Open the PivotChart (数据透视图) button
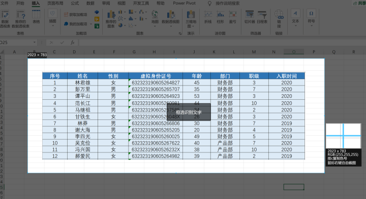The height and width of the screenshot is (199, 366). point(171,18)
